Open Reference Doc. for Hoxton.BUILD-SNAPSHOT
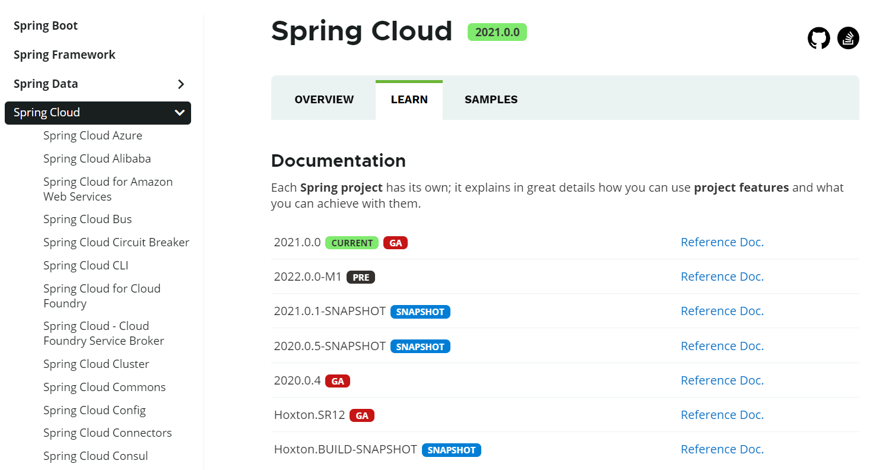 coord(722,449)
